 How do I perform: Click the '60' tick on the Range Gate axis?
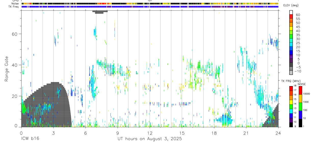click(15, 34)
